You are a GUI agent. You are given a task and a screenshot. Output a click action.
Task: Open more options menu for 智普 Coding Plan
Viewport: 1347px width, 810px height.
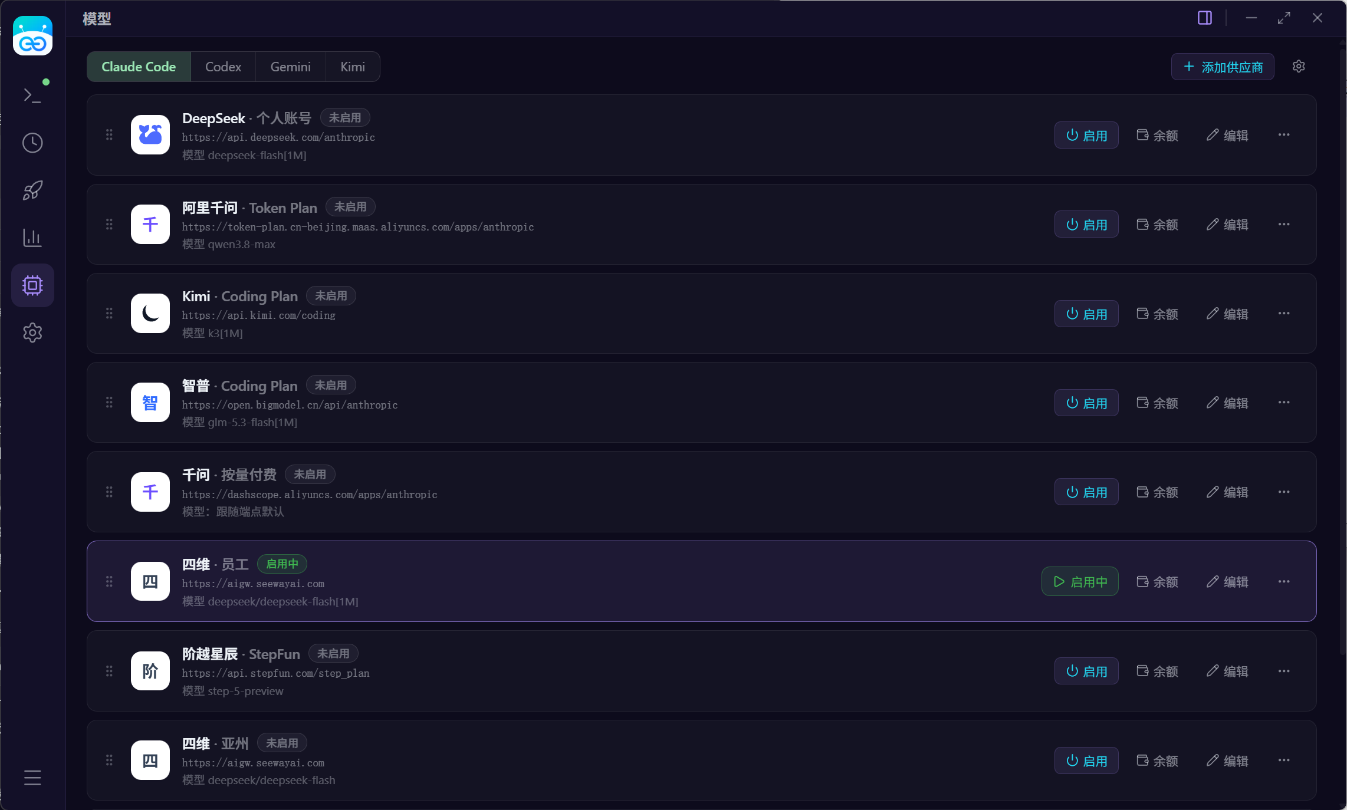point(1284,402)
